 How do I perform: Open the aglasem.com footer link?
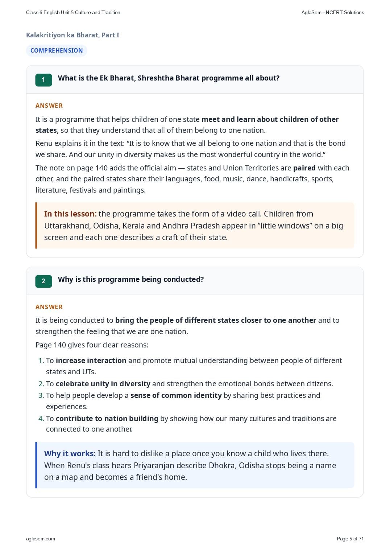41,539
